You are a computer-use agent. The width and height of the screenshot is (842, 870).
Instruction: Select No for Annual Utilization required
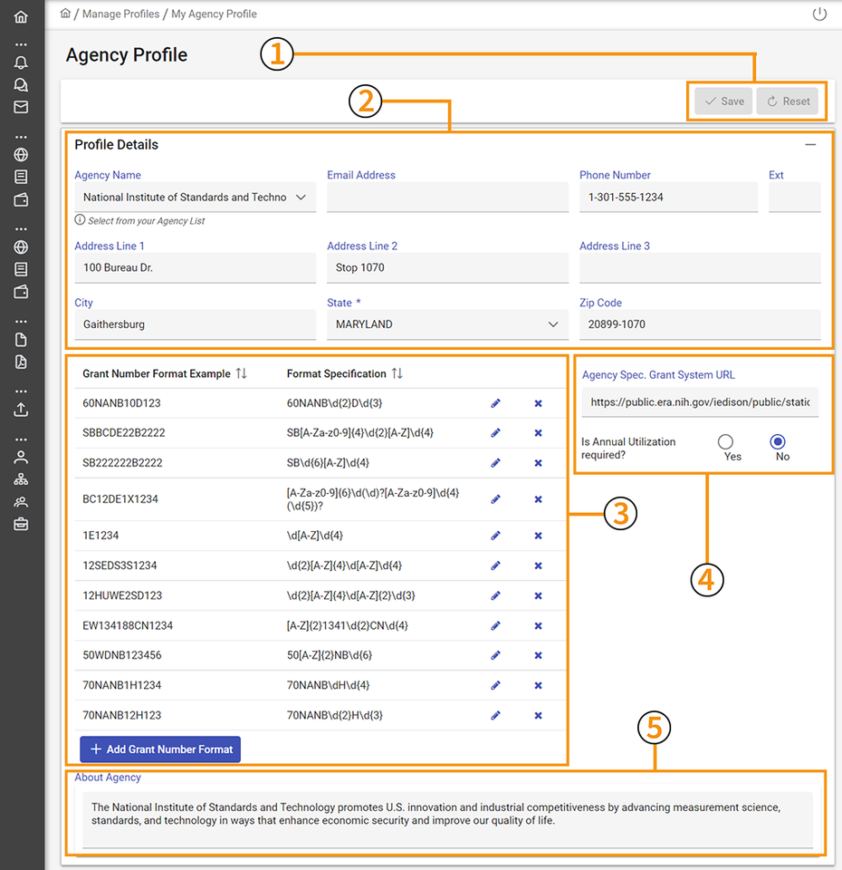pyautogui.click(x=778, y=442)
